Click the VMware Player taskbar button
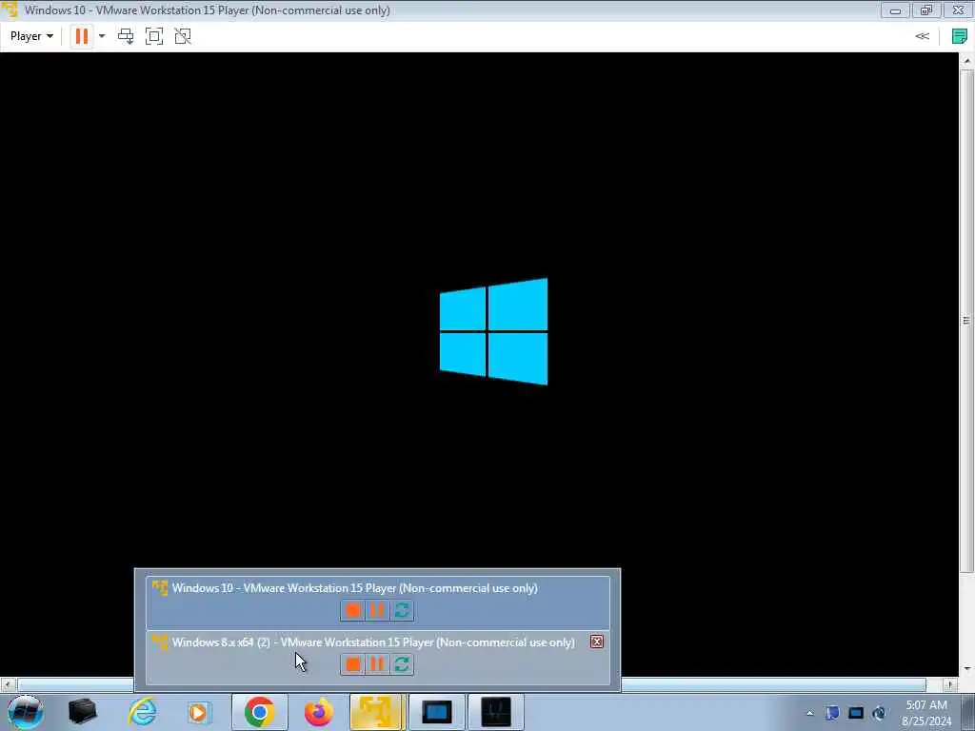Image resolution: width=975 pixels, height=731 pixels. [x=377, y=712]
